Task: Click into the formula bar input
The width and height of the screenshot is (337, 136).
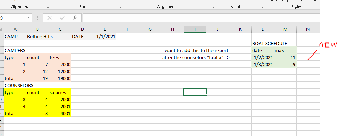Action: coord(201,18)
